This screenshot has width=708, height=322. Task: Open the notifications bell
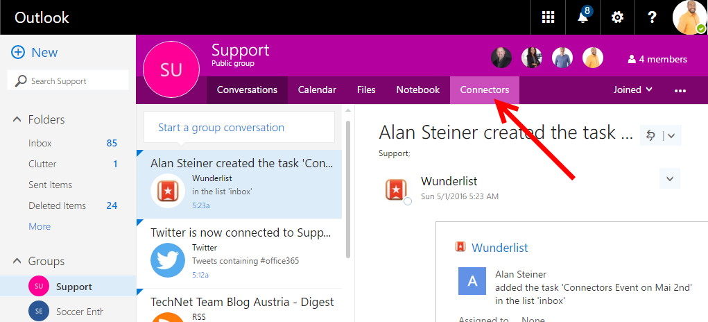pyautogui.click(x=582, y=17)
